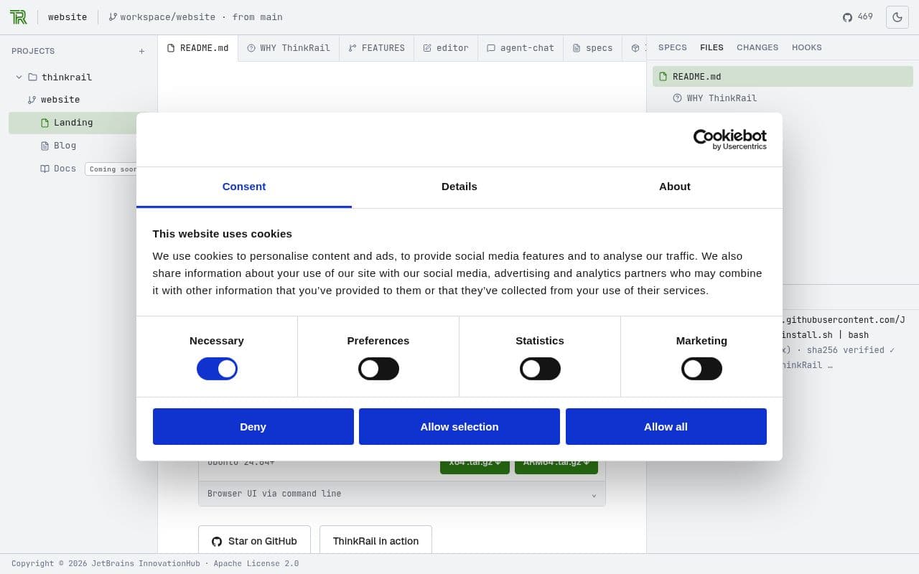This screenshot has height=574, width=919.
Task: Click the README.md file icon in Files panel
Action: click(x=663, y=77)
